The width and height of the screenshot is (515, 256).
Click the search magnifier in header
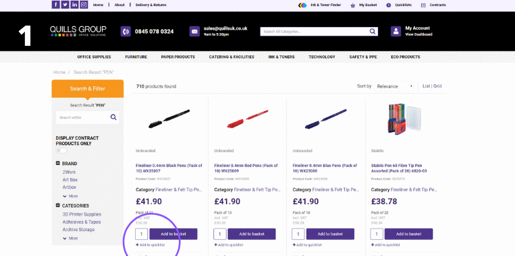(x=373, y=32)
